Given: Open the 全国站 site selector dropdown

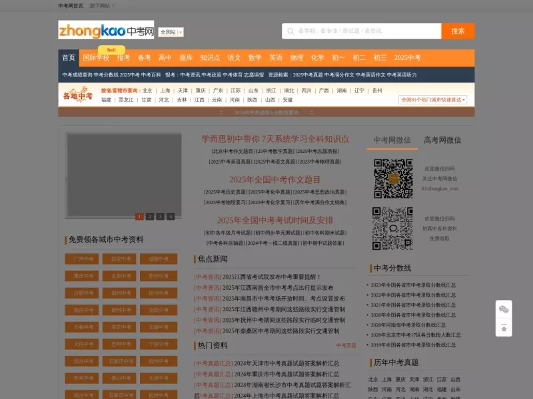Looking at the screenshot, I should point(171,32).
